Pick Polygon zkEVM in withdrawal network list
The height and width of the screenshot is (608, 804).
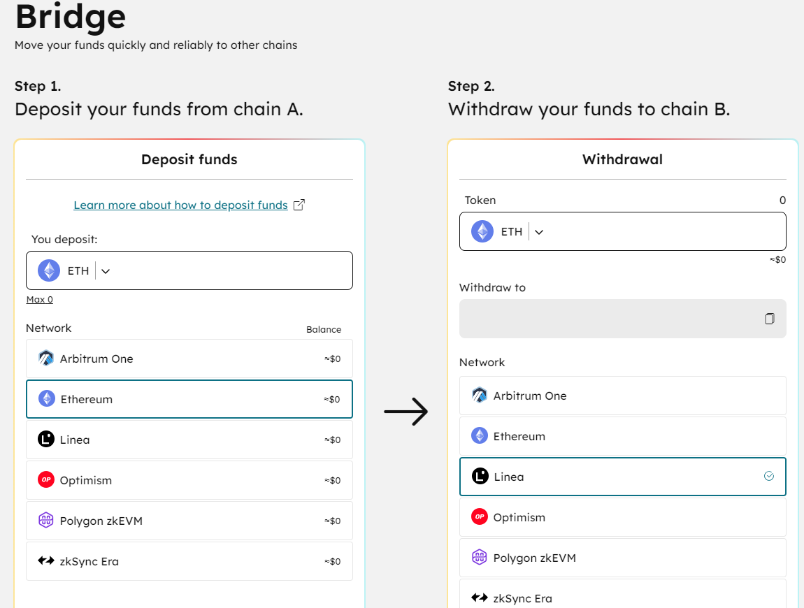tap(622, 558)
